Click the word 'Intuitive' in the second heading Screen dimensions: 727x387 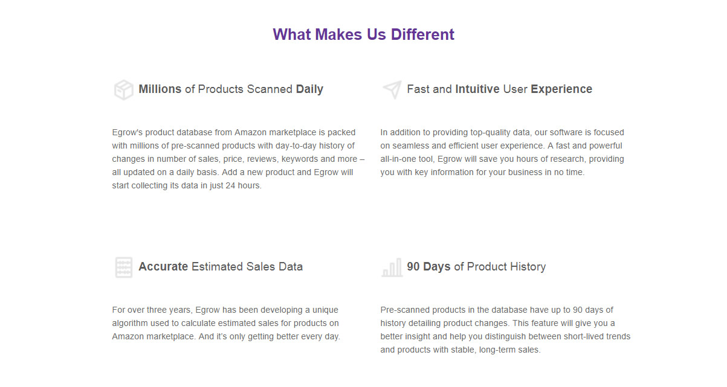coord(477,89)
